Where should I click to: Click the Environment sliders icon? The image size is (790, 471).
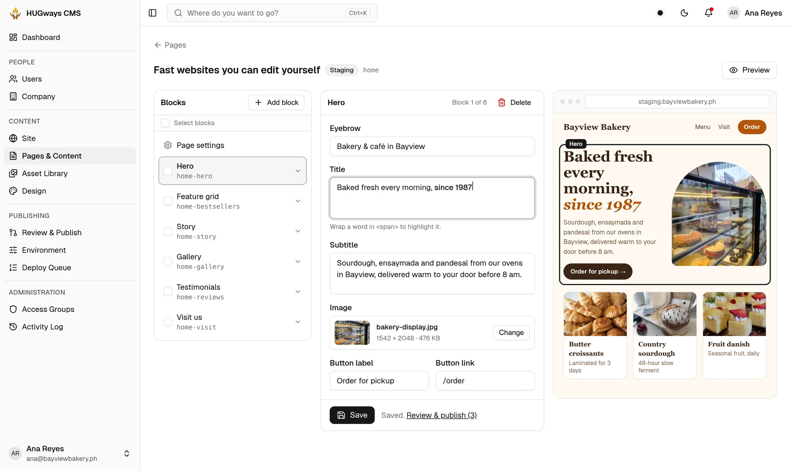click(13, 250)
